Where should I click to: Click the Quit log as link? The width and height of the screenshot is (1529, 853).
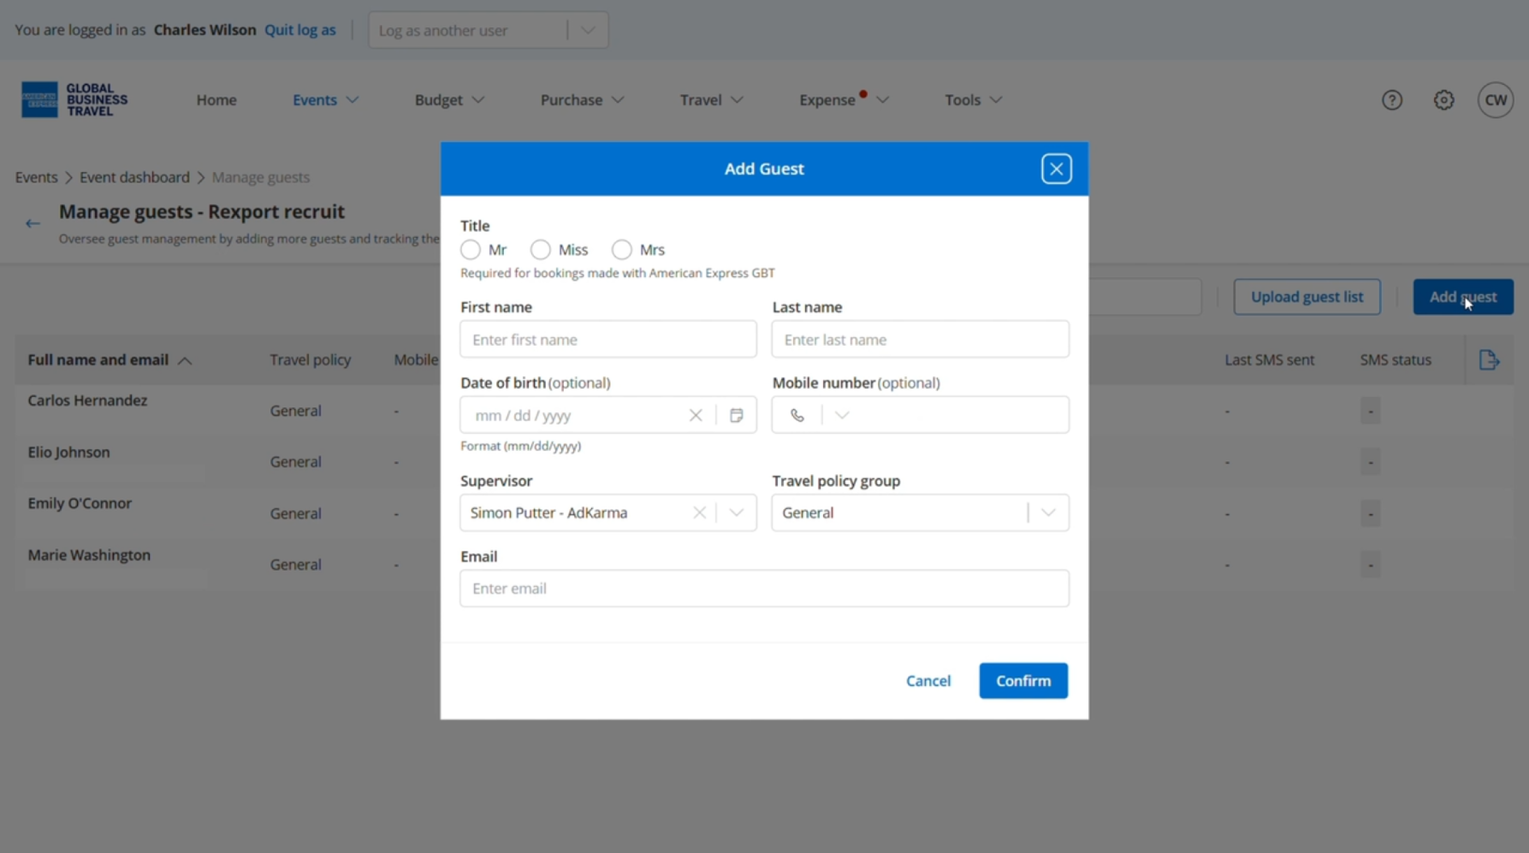click(x=299, y=30)
